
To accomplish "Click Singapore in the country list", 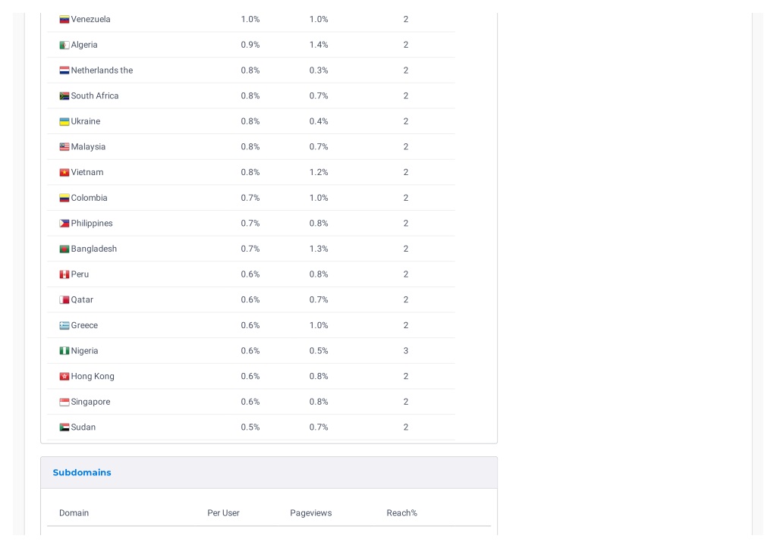I will tap(90, 402).
